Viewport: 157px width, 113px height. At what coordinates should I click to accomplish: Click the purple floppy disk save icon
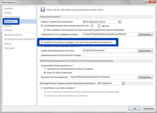point(43,10)
